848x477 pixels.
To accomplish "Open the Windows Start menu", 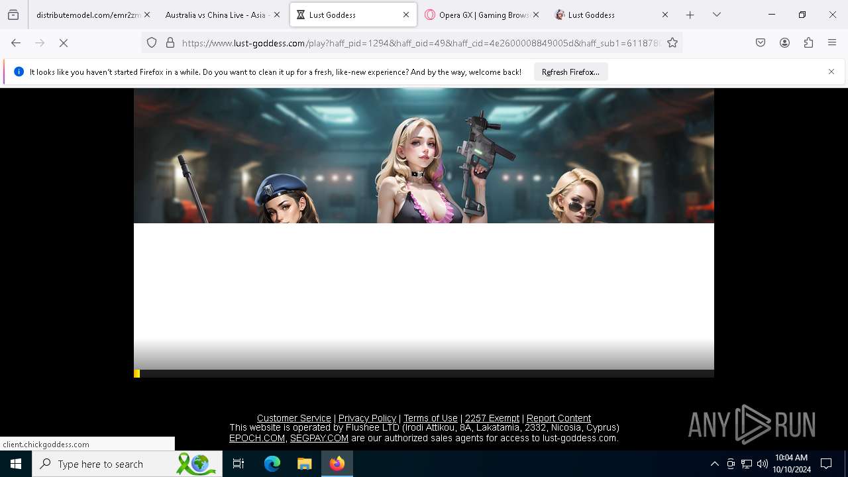I will 16,464.
